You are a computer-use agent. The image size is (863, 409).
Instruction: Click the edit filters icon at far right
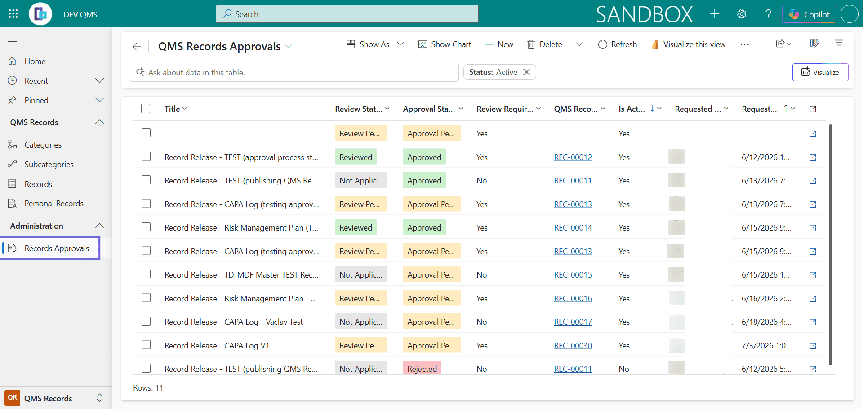point(839,43)
